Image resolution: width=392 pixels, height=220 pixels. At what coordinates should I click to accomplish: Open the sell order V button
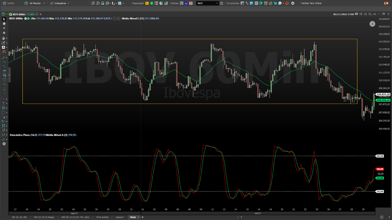click(x=151, y=3)
